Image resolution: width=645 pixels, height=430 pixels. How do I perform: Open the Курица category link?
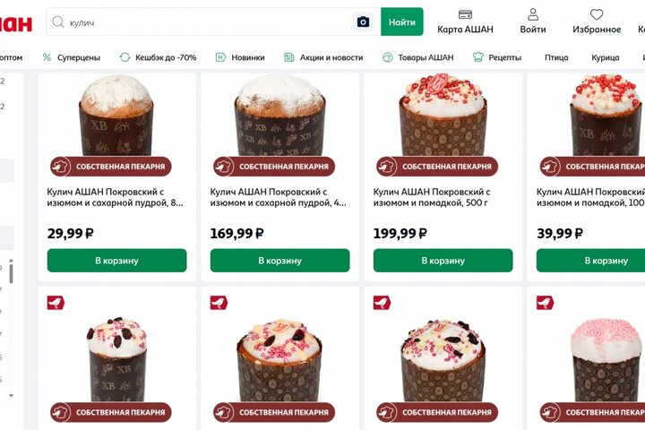(606, 57)
